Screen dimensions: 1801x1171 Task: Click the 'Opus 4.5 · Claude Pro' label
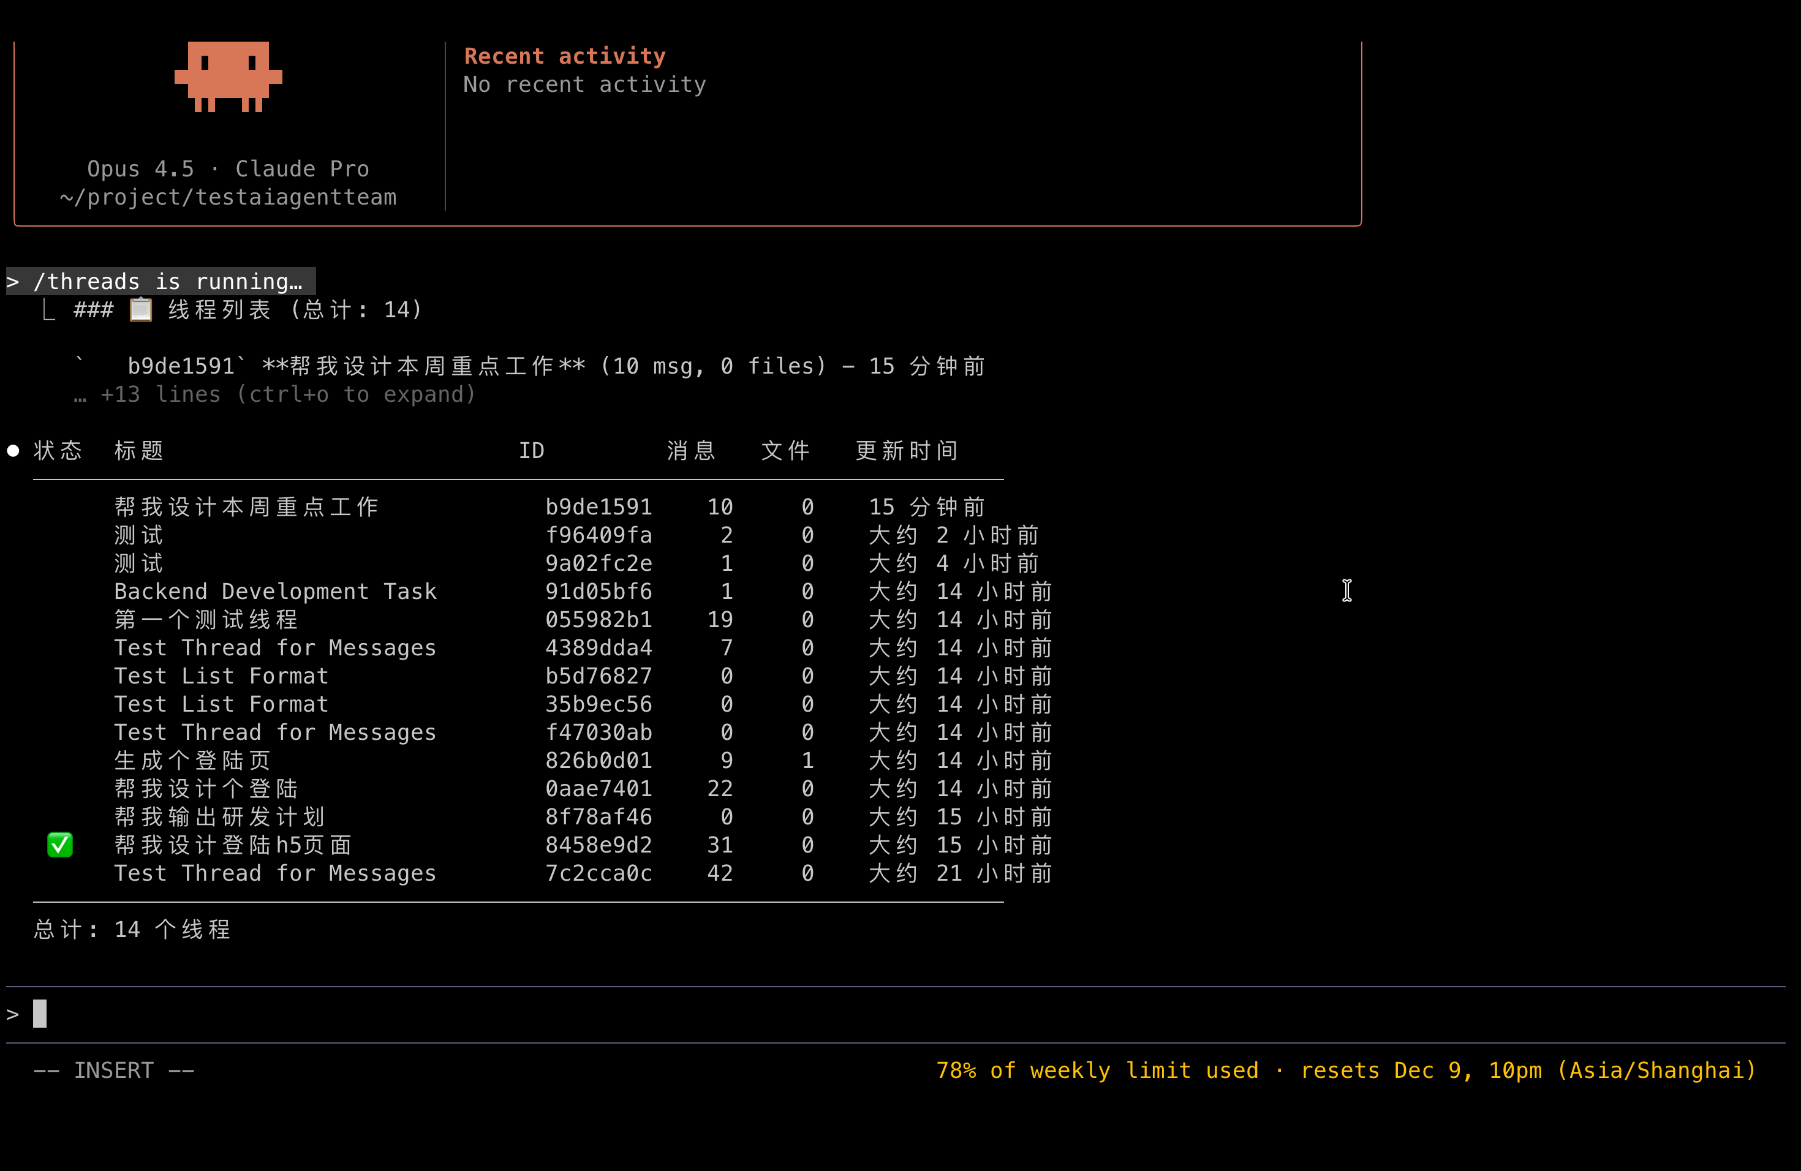tap(228, 168)
